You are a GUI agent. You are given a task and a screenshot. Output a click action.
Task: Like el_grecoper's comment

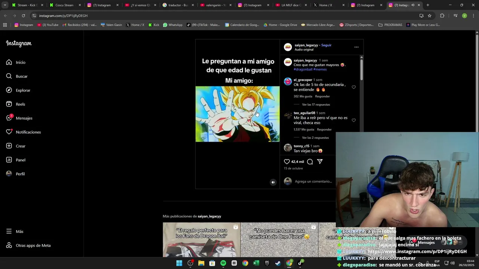(354, 87)
